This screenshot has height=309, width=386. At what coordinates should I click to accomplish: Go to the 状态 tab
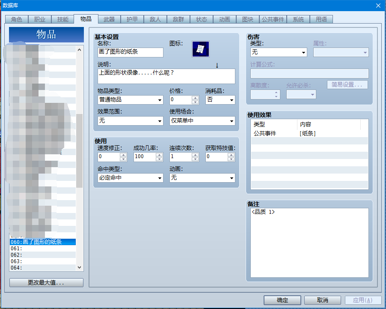(x=202, y=19)
